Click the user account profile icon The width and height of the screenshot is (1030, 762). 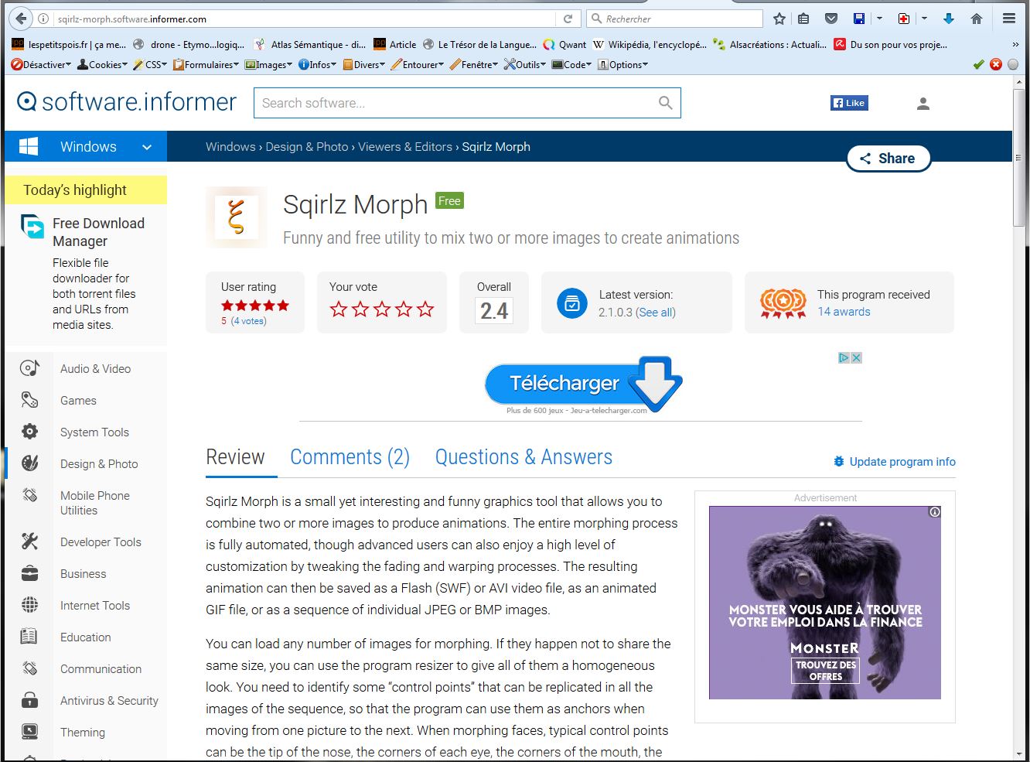tap(923, 104)
